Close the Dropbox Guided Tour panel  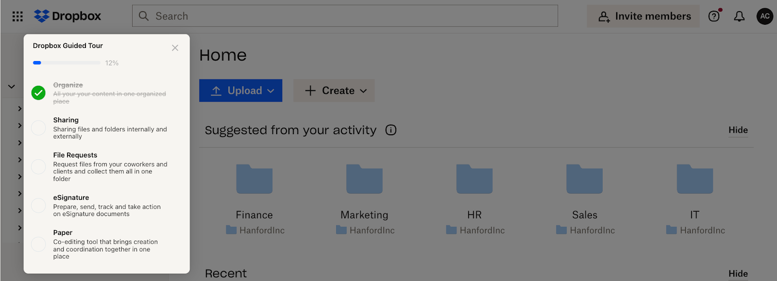coord(175,47)
